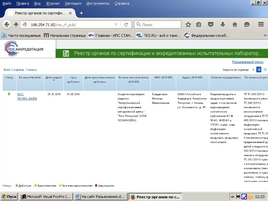Click orange Приостановлен legend marker
The width and height of the screenshot is (268, 201).
36,186
